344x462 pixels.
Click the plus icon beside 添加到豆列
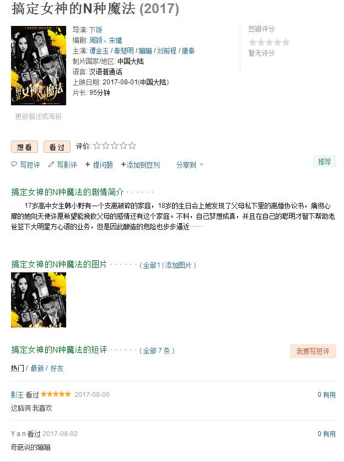coord(123,164)
